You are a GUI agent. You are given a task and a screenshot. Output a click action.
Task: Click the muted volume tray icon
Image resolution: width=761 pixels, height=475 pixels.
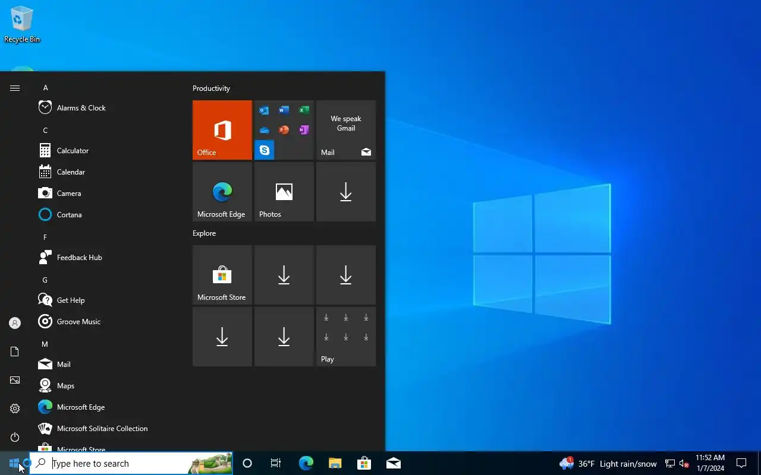(x=684, y=464)
